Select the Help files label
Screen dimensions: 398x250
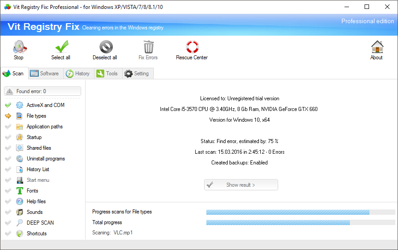[x=36, y=201]
